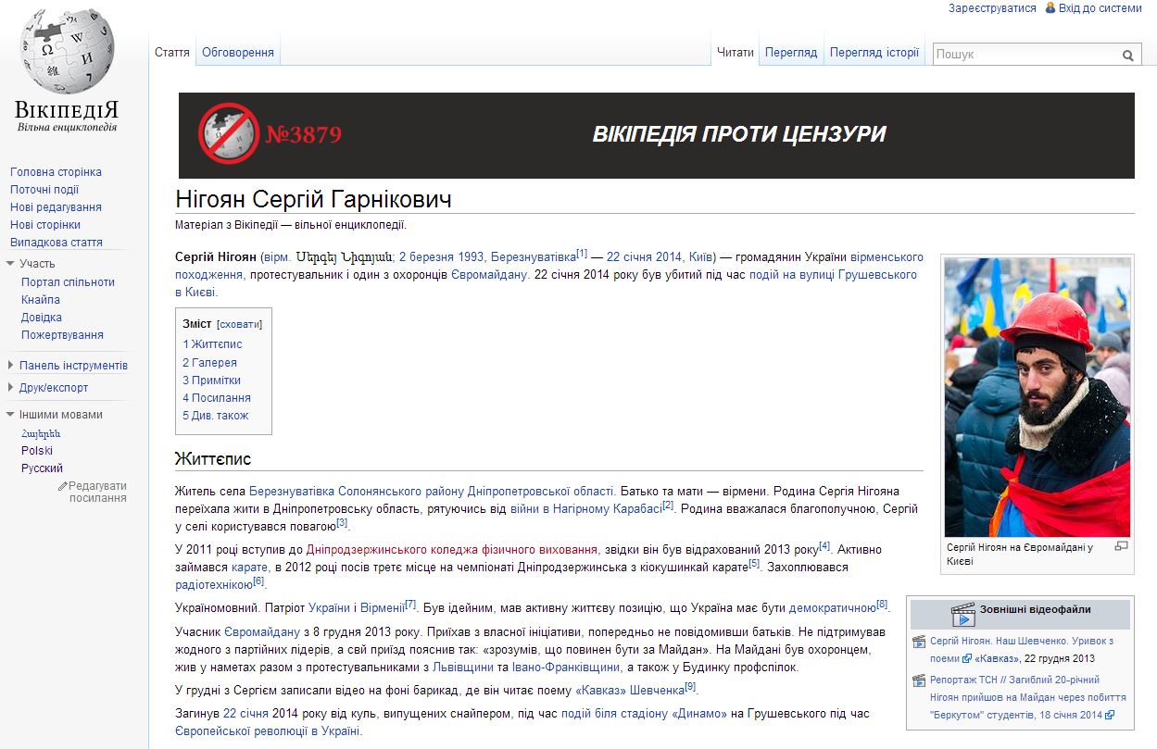This screenshot has height=749, width=1157.
Task: Open the Березнуватівка link in the lead sentence
Action: (x=534, y=257)
